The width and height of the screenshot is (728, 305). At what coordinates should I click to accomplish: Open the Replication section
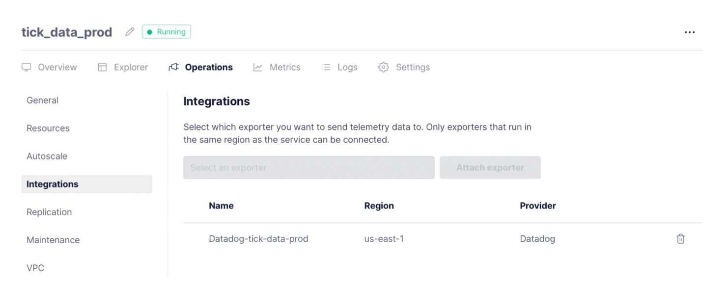(x=49, y=212)
